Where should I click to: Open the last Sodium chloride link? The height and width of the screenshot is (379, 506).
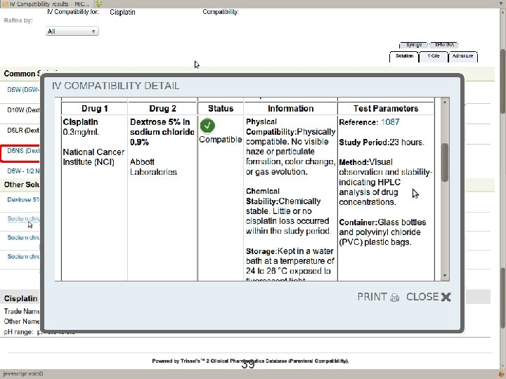23,257
